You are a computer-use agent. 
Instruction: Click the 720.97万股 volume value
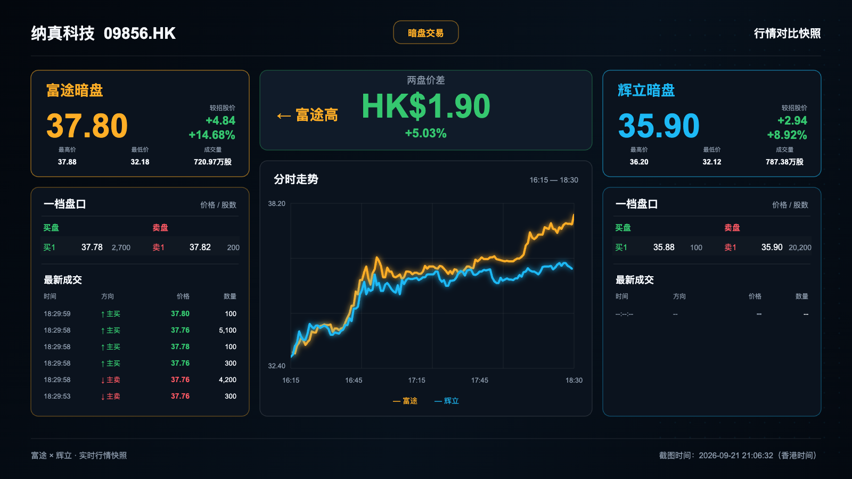[x=213, y=162]
